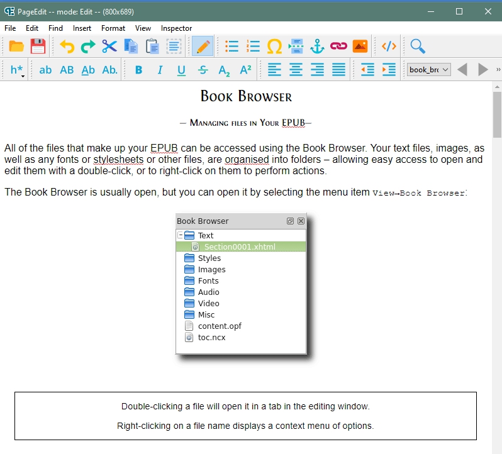Screen dimensions: 502x454
Task: Insert a bulleted list
Action: pos(231,46)
